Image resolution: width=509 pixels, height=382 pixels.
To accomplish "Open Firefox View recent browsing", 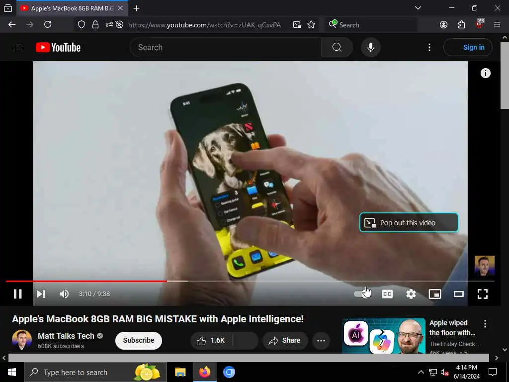I will pyautogui.click(x=8, y=8).
